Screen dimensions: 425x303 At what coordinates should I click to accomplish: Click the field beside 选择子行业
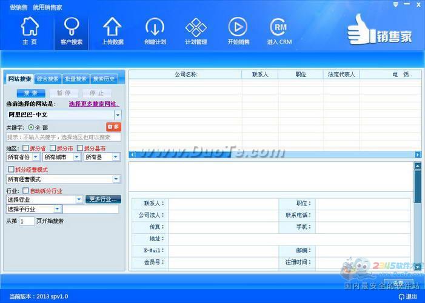pyautogui.click(x=91, y=209)
